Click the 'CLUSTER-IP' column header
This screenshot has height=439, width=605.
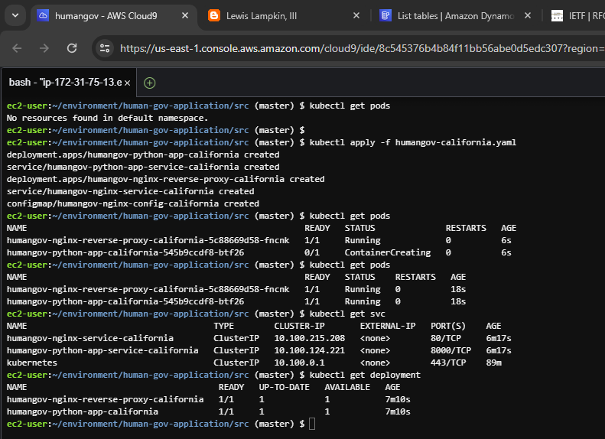pos(299,327)
